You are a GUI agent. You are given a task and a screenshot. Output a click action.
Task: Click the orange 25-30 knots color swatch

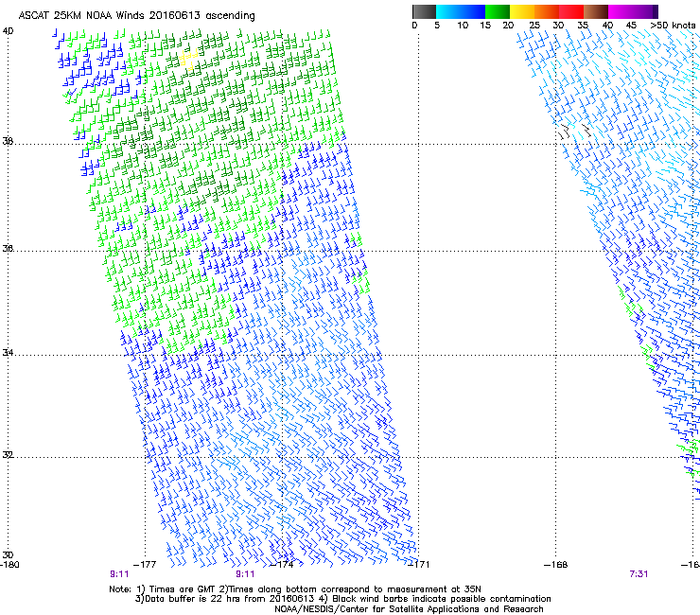(547, 11)
